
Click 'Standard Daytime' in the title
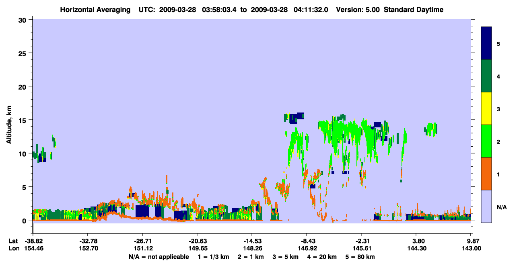coord(414,10)
